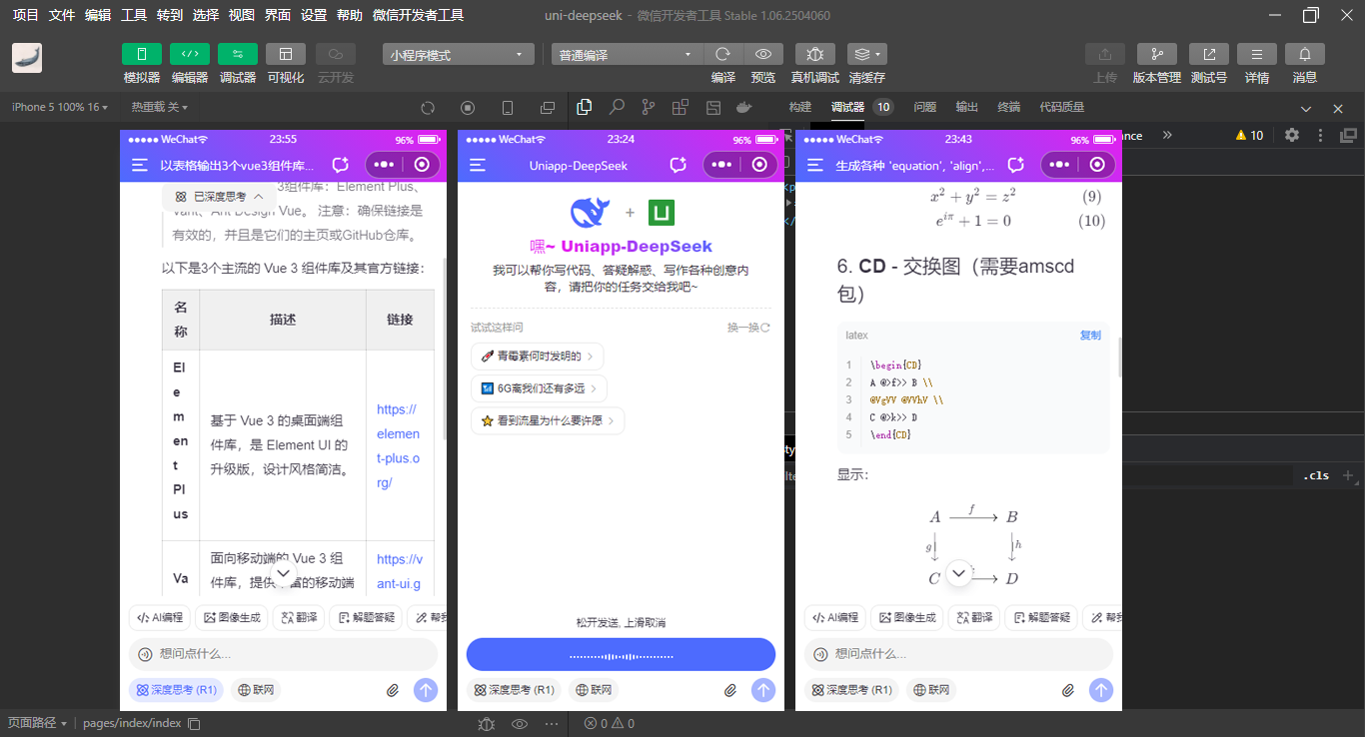Toggle the 联网 web search mode
The width and height of the screenshot is (1365, 737).
coord(593,689)
